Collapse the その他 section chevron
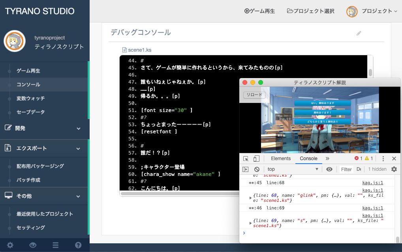Image resolution: width=402 pixels, height=252 pixels. click(78, 196)
